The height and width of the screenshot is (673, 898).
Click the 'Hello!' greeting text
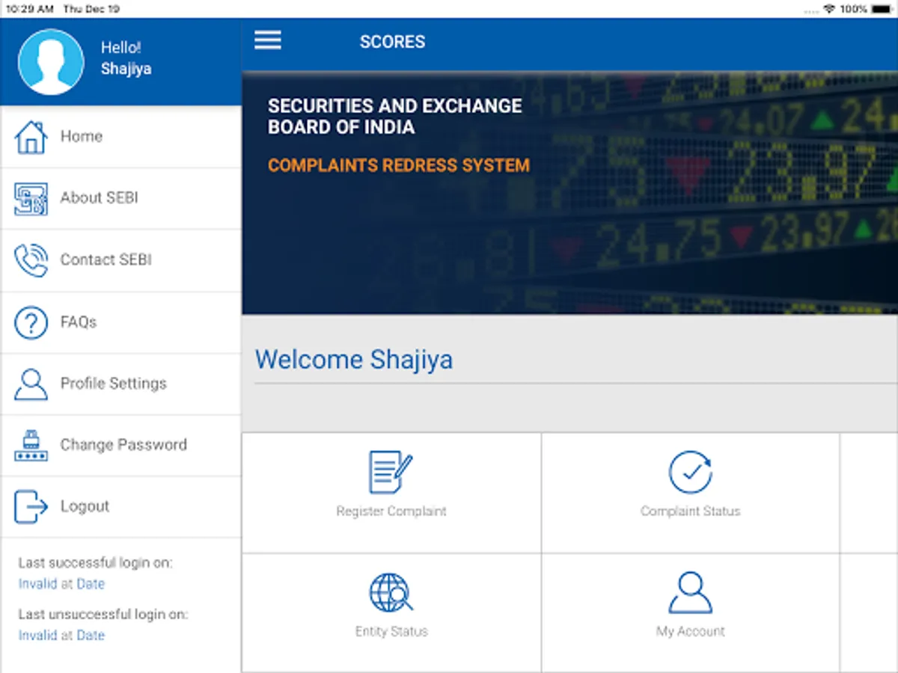tap(121, 48)
